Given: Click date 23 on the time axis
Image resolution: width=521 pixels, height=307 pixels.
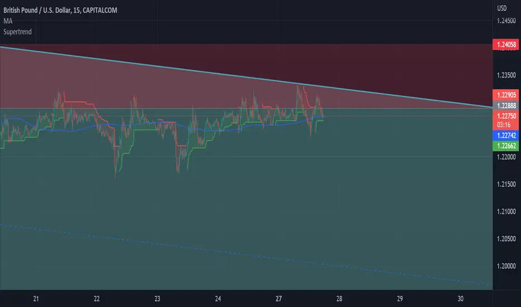Looking at the screenshot, I should tap(157, 299).
